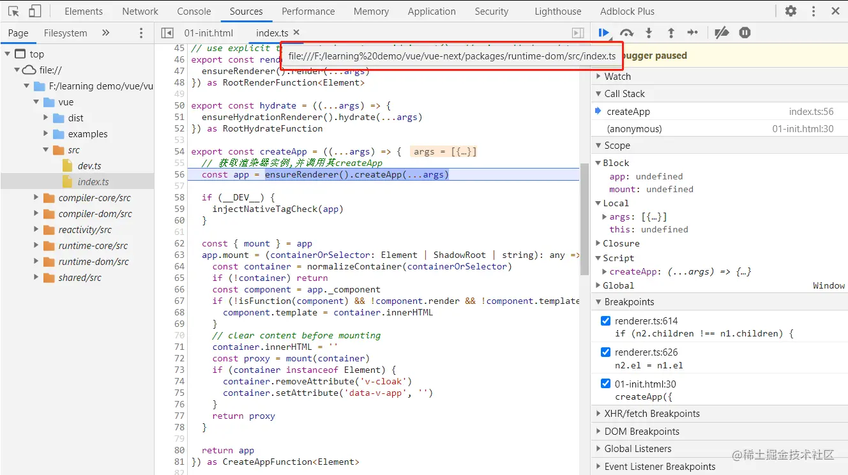
Task: Open the DevTools three-dot customize menu
Action: tap(814, 11)
